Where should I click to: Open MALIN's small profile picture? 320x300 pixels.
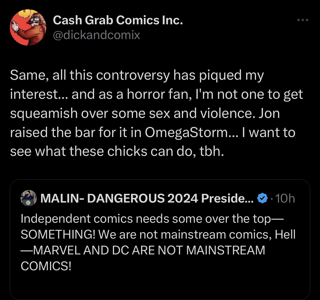tap(28, 198)
